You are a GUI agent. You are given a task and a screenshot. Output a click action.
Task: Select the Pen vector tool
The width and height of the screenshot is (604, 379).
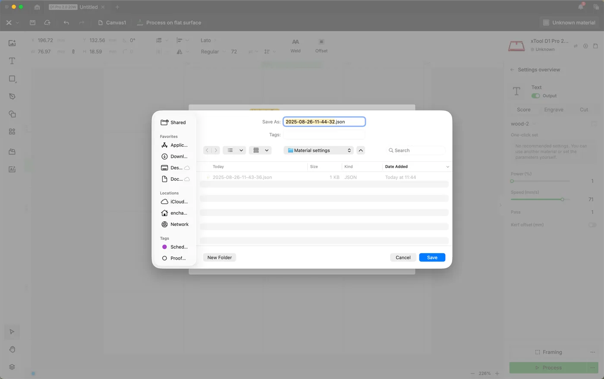pos(12,97)
